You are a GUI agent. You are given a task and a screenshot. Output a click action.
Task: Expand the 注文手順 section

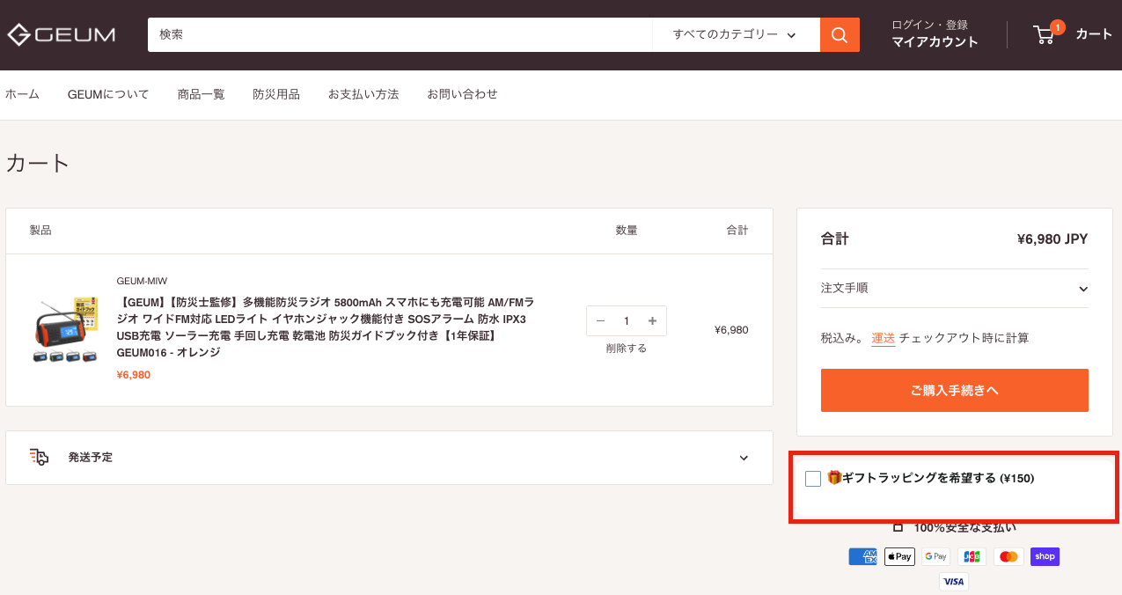954,289
